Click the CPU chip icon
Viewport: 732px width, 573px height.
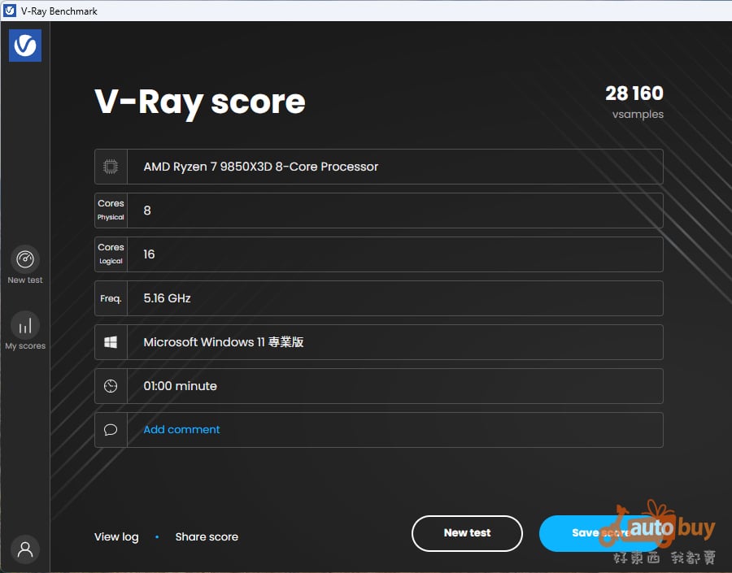pyautogui.click(x=111, y=167)
